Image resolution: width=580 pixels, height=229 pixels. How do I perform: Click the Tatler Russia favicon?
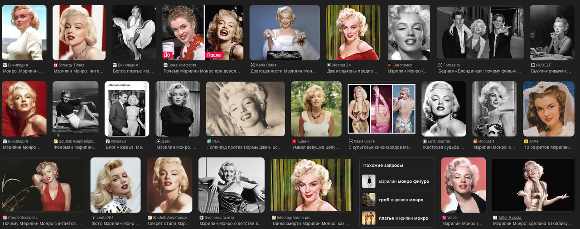pos(495,218)
